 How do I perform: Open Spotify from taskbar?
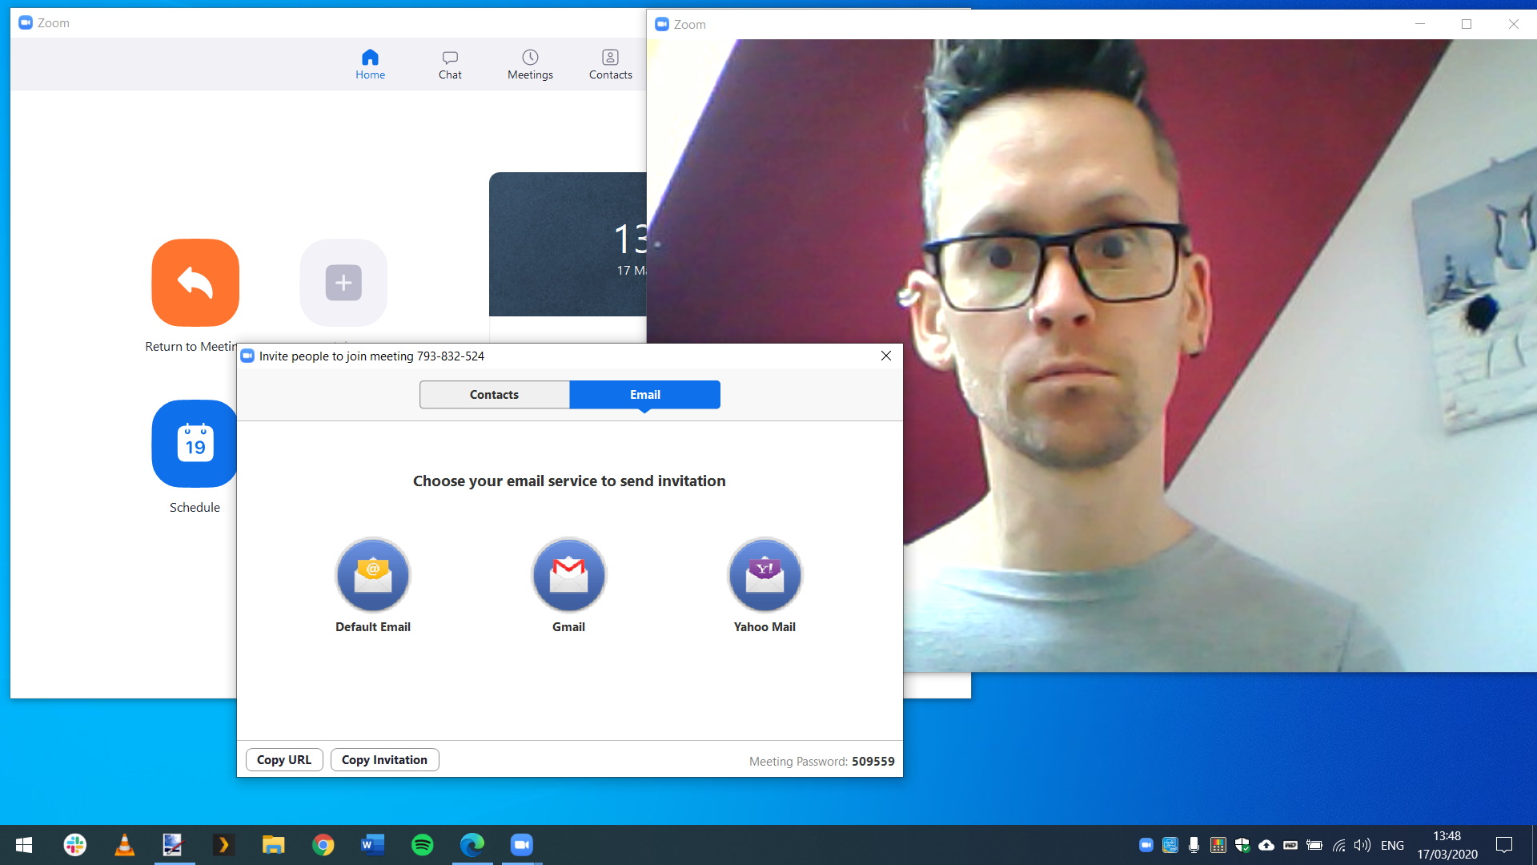pyautogui.click(x=423, y=845)
